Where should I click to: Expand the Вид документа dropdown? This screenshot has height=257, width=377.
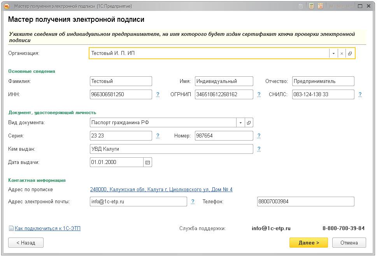click(241, 123)
